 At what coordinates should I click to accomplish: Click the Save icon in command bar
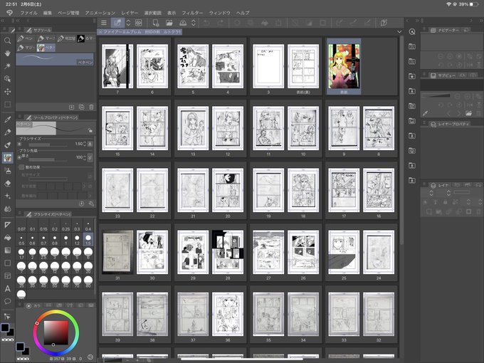pos(183,23)
